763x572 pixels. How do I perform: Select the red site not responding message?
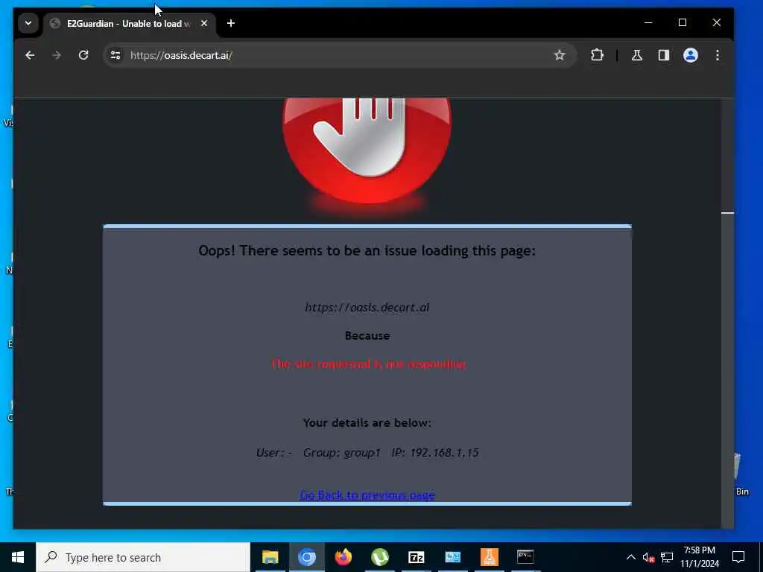coord(368,363)
